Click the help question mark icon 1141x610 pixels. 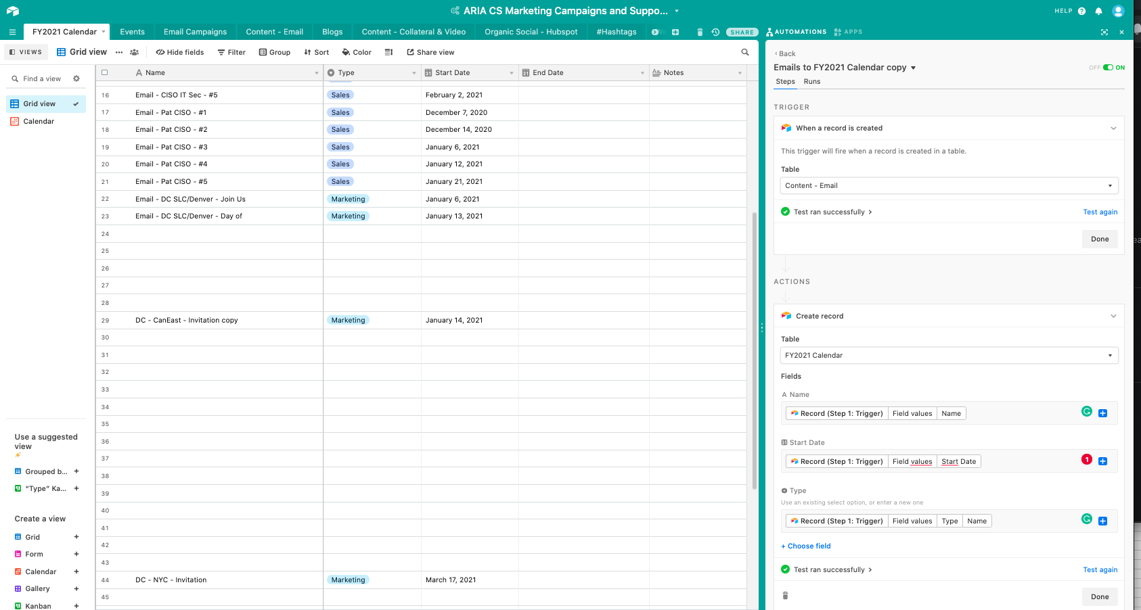pyautogui.click(x=1081, y=11)
